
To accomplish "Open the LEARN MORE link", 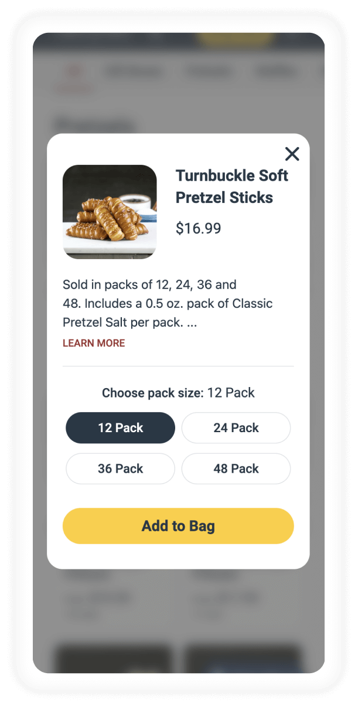I will click(x=94, y=343).
